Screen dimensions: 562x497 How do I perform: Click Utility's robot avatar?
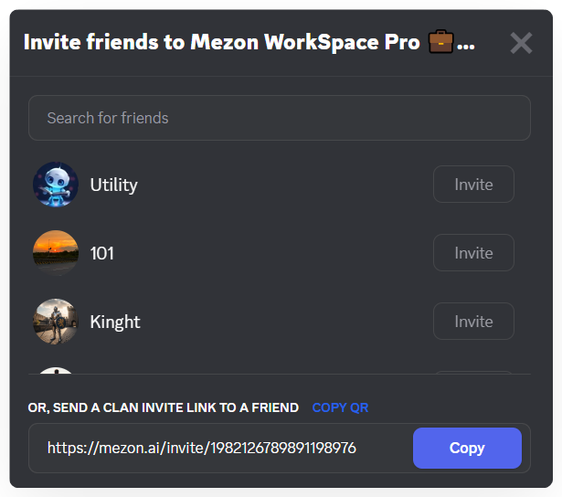point(56,185)
